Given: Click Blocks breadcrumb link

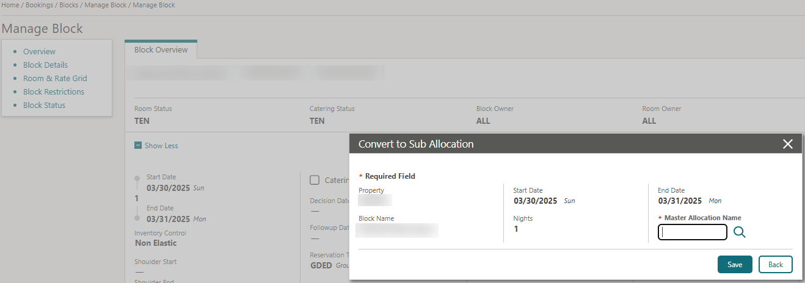Looking at the screenshot, I should [68, 5].
